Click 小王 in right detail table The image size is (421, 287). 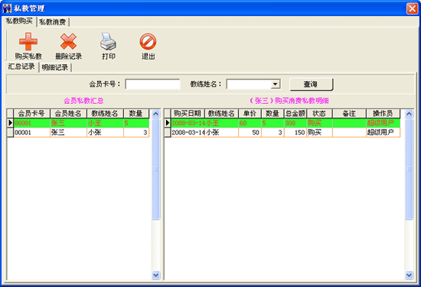pos(221,123)
